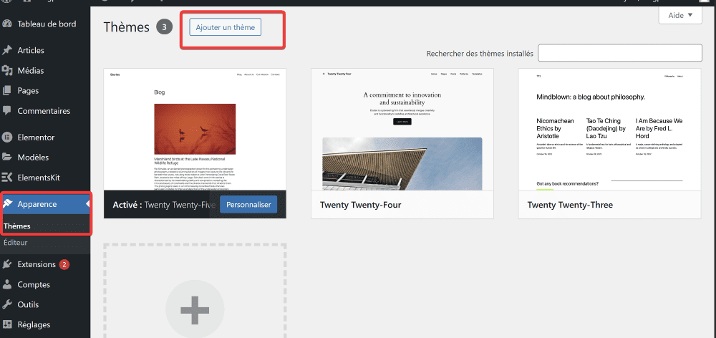Select the Pages icon in sidebar

click(7, 91)
